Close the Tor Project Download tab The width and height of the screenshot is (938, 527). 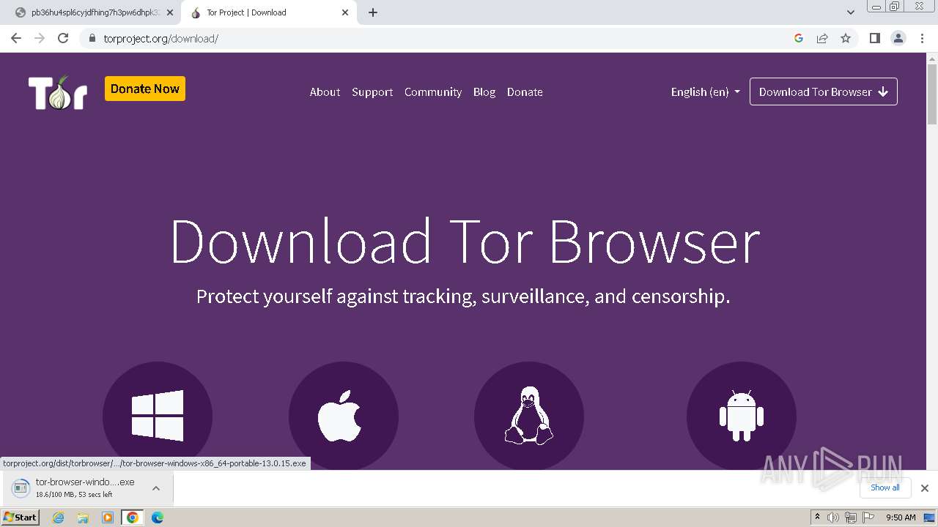coord(345,12)
